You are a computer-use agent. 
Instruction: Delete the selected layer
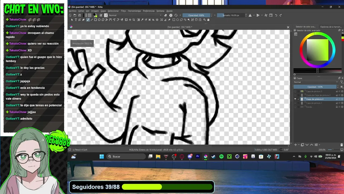click(x=342, y=145)
